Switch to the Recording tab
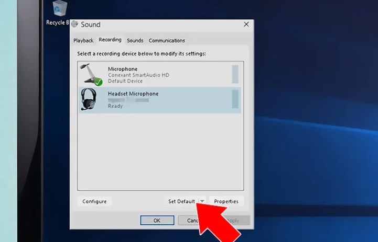This screenshot has height=242, width=378. click(110, 40)
